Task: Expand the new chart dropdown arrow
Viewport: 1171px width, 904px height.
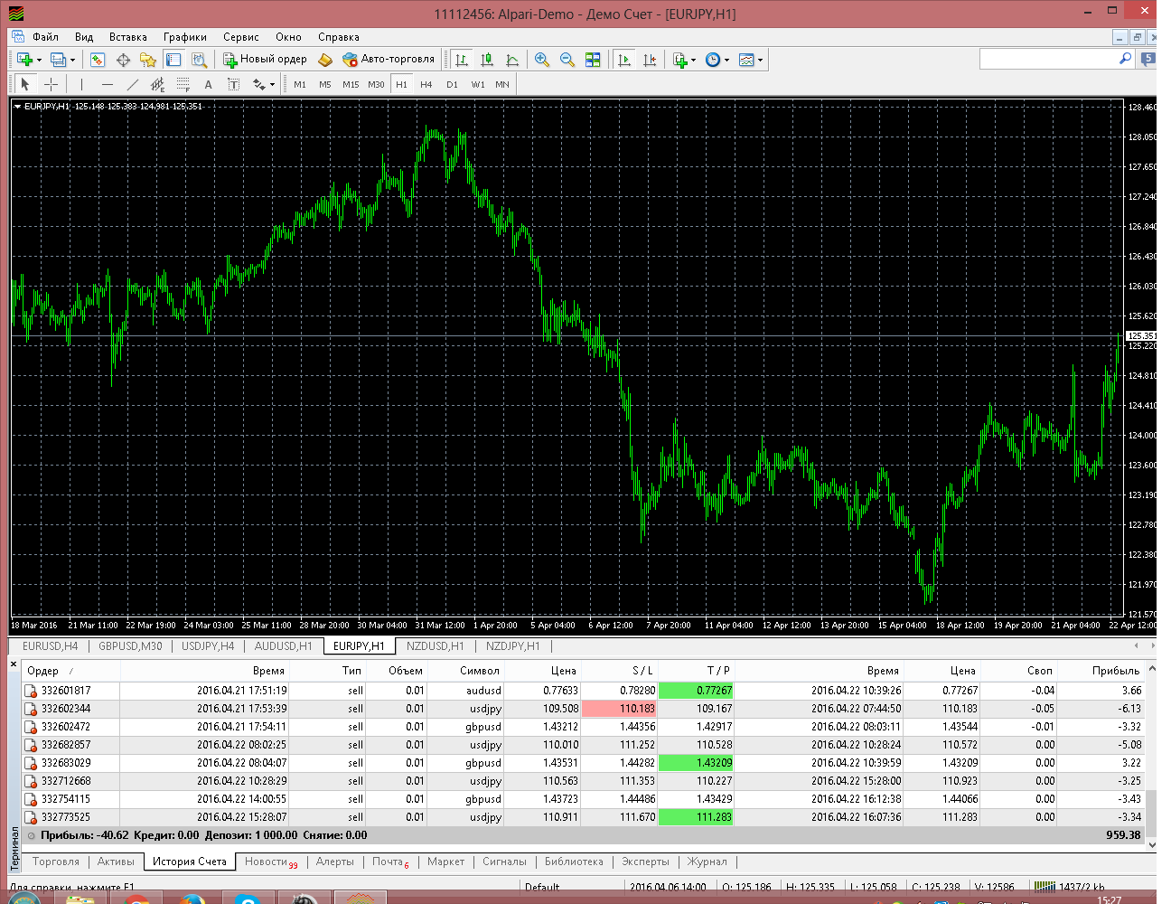Action: 39,61
